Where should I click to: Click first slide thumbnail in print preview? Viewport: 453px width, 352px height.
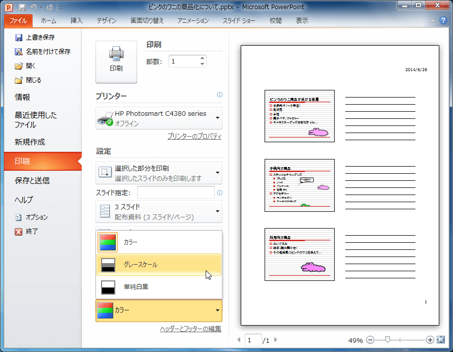click(x=300, y=116)
